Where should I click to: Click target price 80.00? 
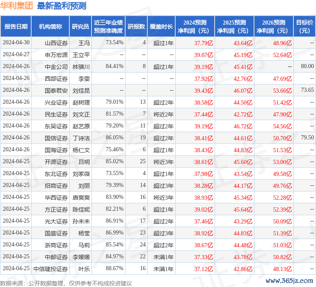coord(307,66)
